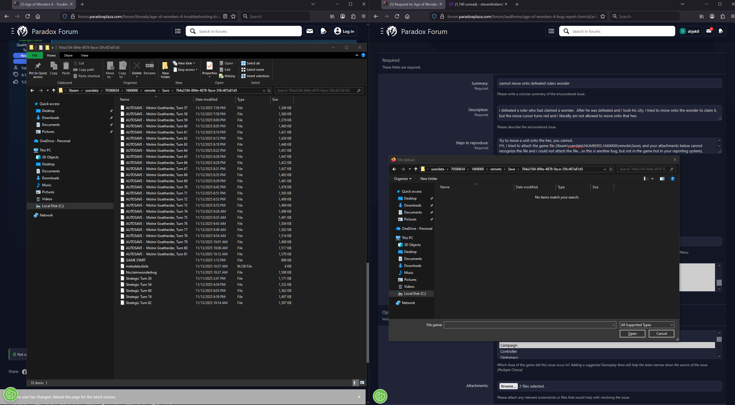Open view options dropdown in File Upload dialog
This screenshot has height=405, width=735.
[652, 179]
